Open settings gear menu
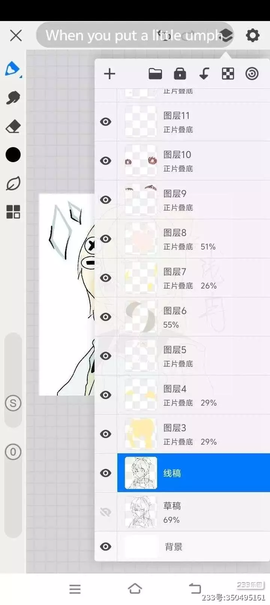 pos(252,36)
